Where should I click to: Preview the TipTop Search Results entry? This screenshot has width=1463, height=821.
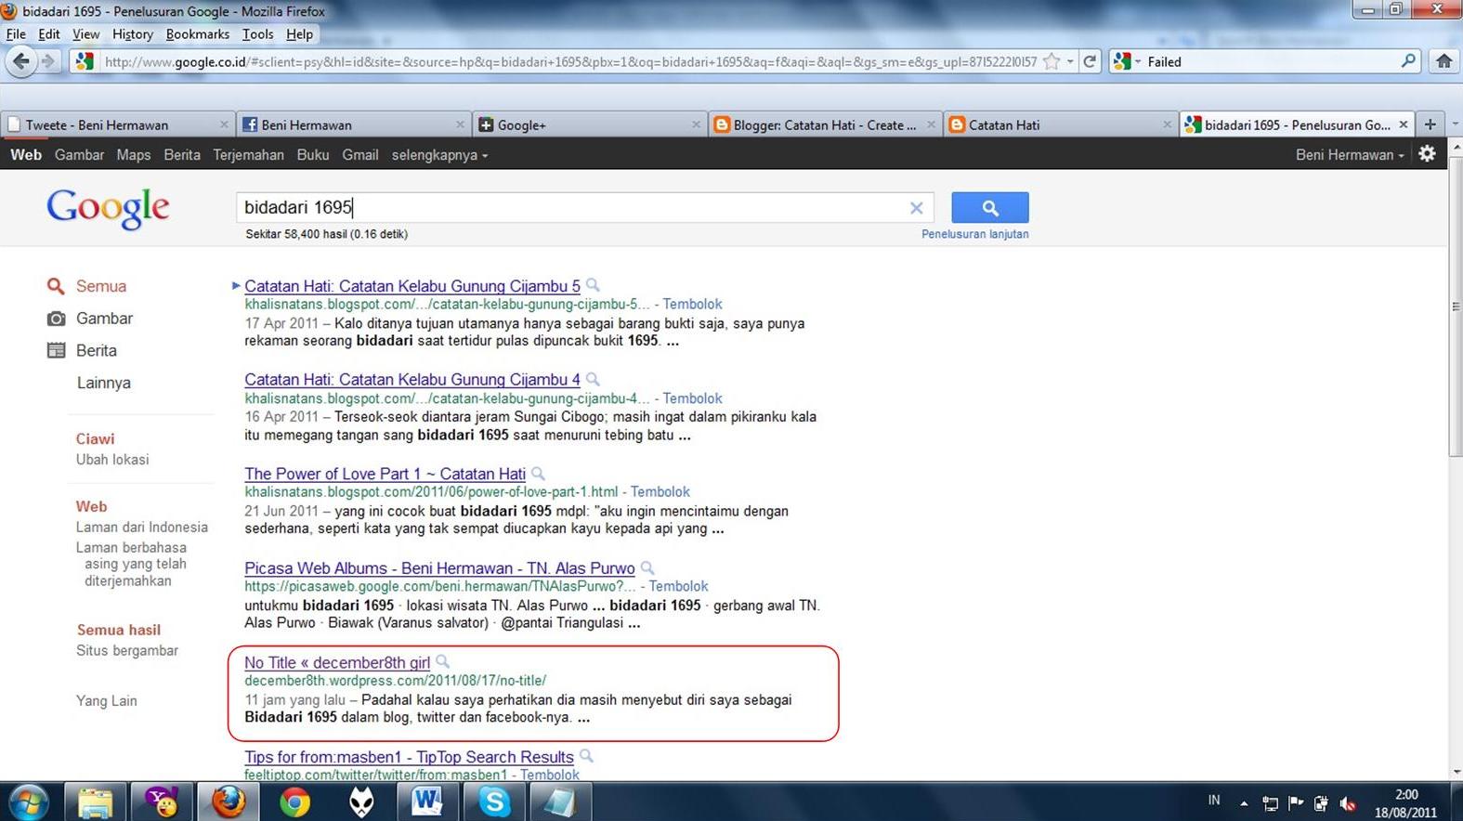[586, 757]
